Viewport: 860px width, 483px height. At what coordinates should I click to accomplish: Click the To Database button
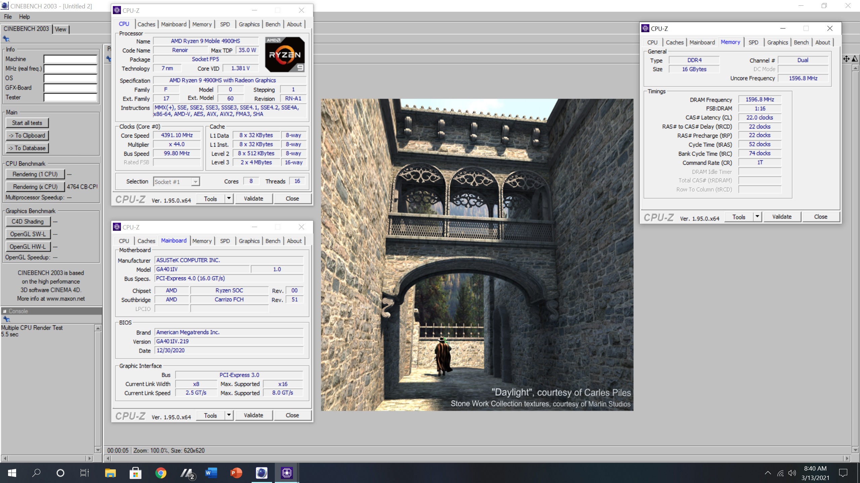coord(27,148)
